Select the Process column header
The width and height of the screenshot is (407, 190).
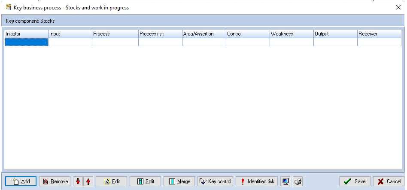coord(115,34)
